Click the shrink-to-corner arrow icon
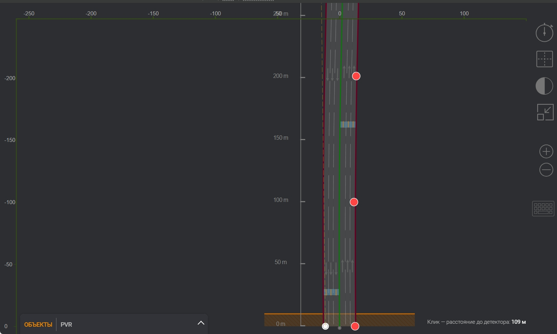This screenshot has height=334, width=557. pyautogui.click(x=545, y=112)
